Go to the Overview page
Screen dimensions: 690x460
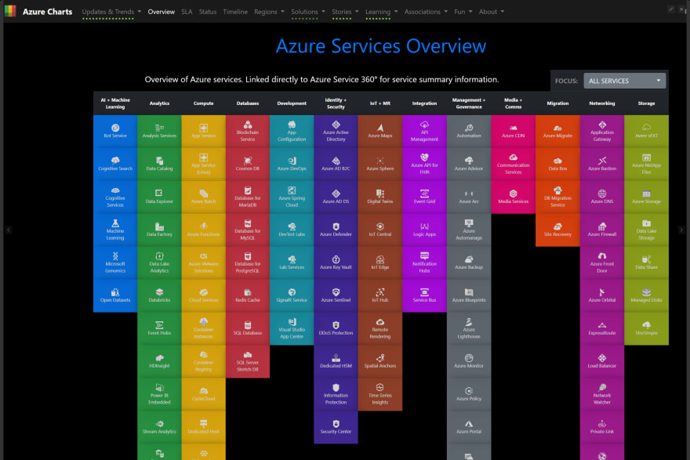[x=161, y=12]
